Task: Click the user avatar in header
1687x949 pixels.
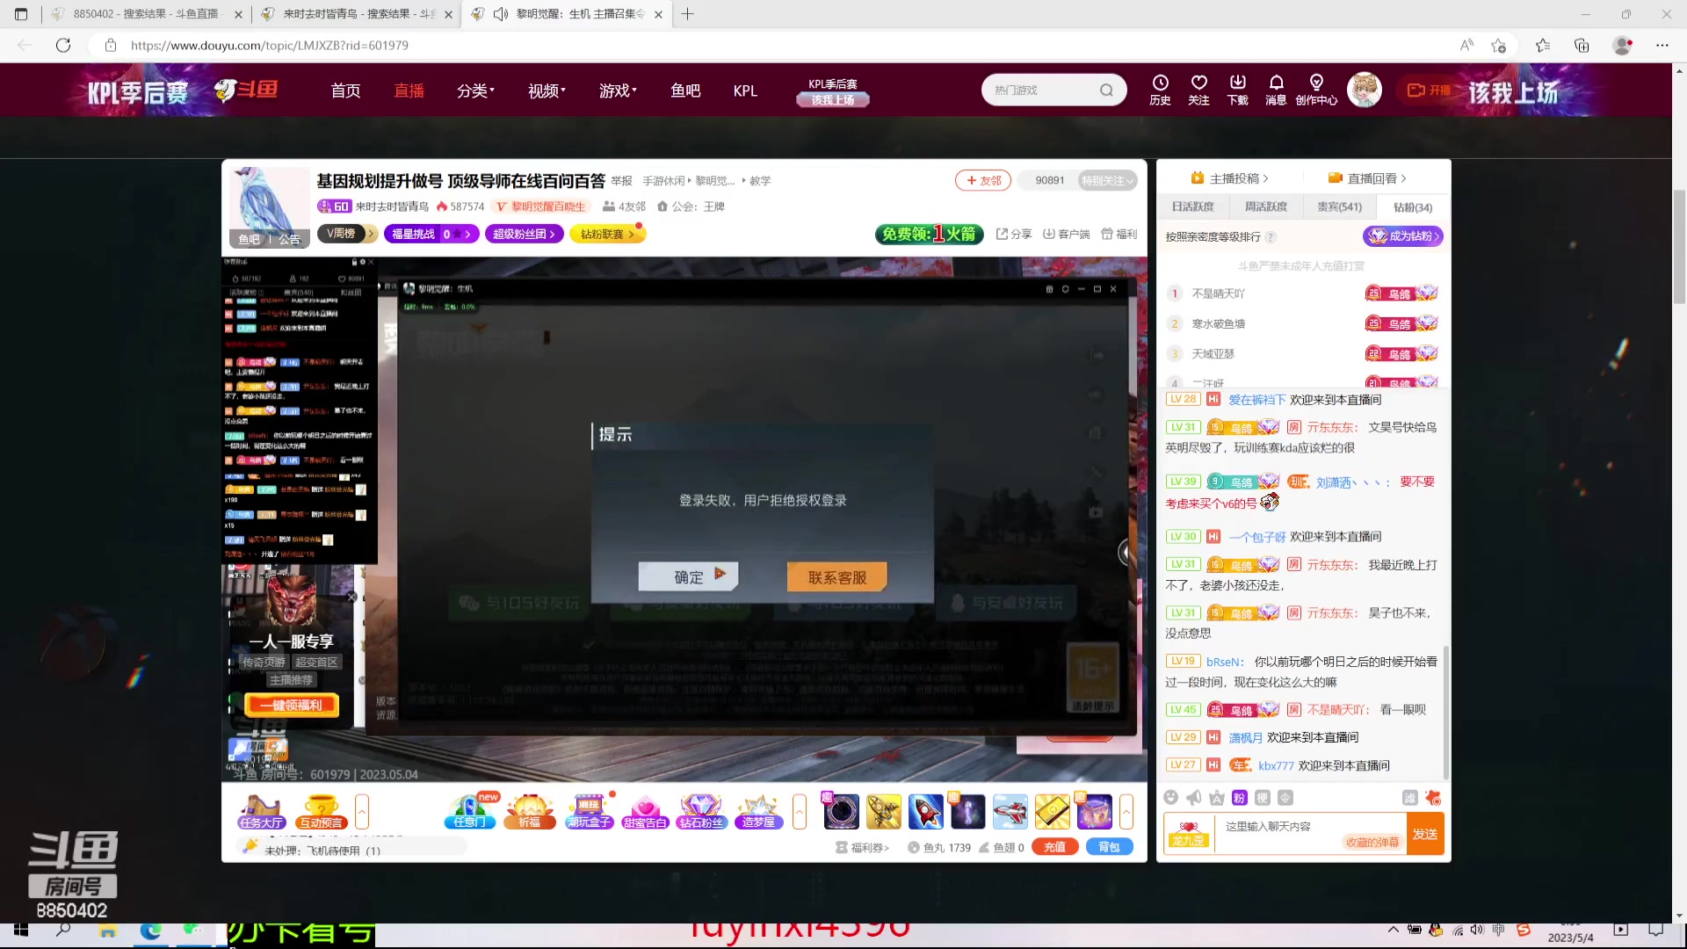Action: [x=1364, y=90]
